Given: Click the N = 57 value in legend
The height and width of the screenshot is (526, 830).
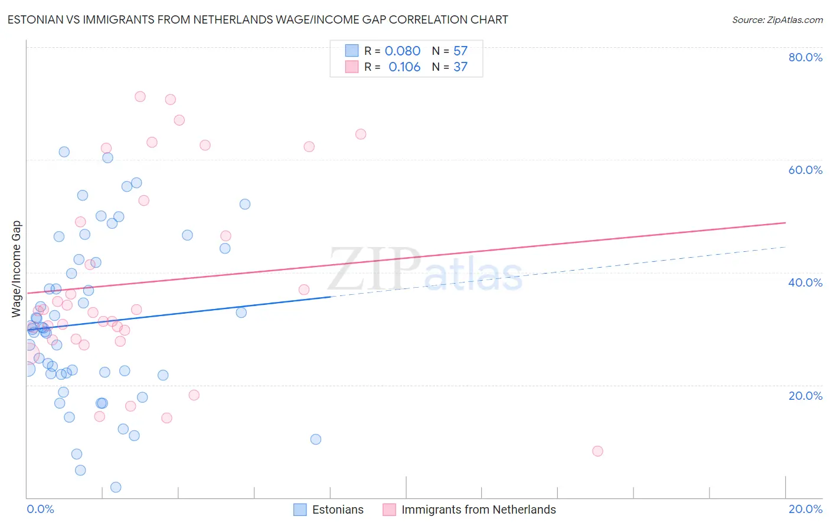Looking at the screenshot, I should [x=450, y=51].
